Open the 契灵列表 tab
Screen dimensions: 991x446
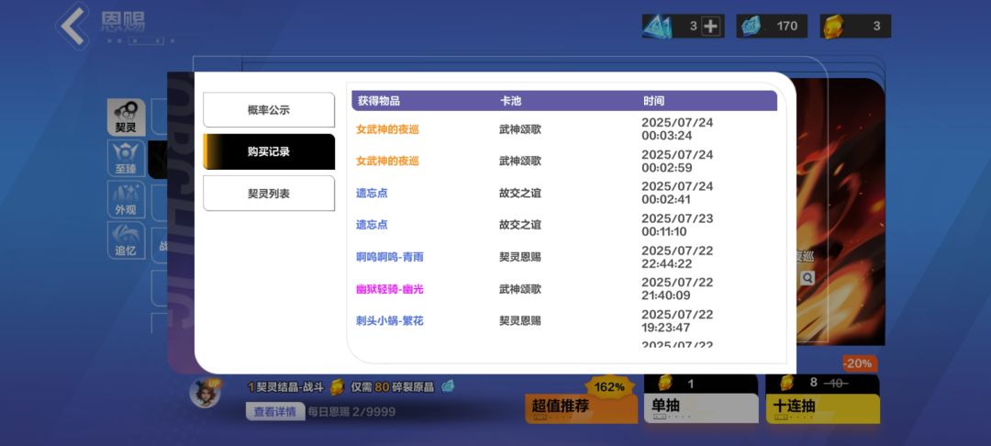pyautogui.click(x=269, y=194)
